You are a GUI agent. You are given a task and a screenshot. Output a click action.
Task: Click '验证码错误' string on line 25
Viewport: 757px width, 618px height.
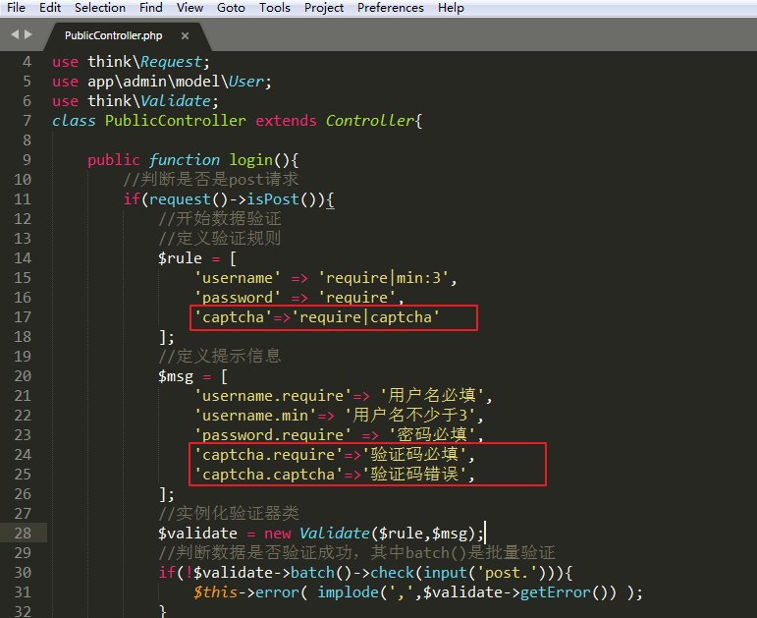click(414, 475)
